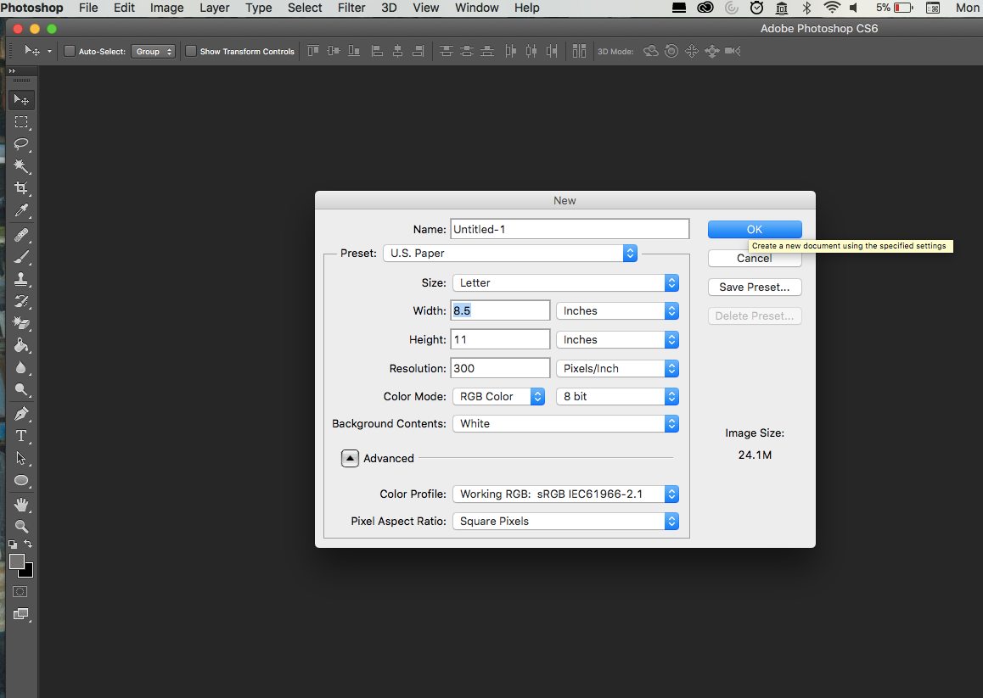Activate the Hand tool
Screen dimensions: 983x698
click(x=21, y=505)
